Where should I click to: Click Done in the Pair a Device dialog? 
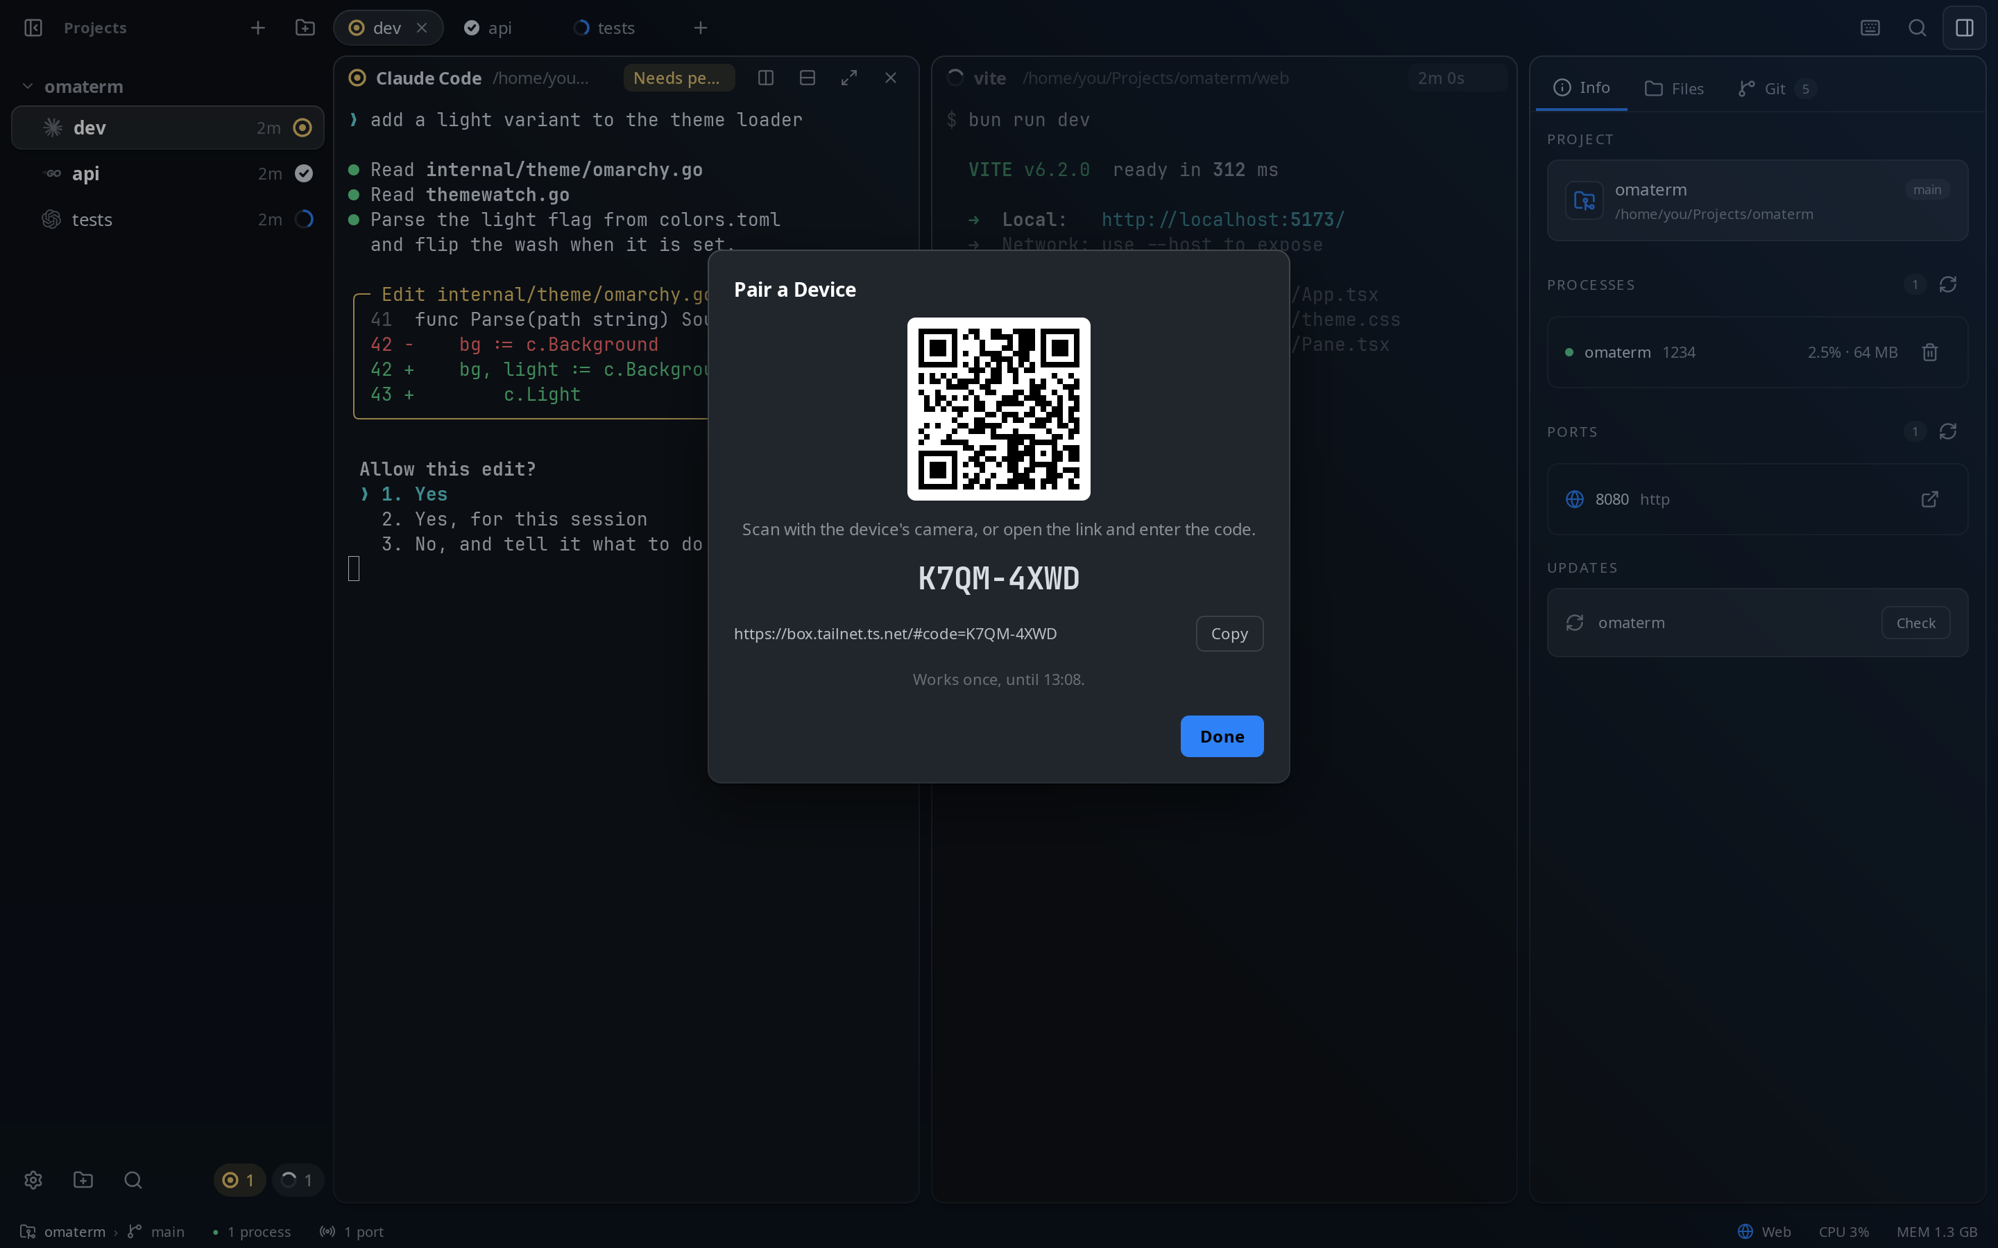(x=1222, y=736)
